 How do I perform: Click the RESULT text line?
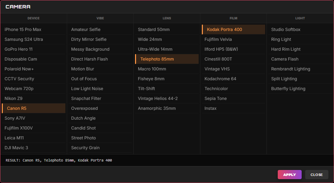[x=59, y=160]
